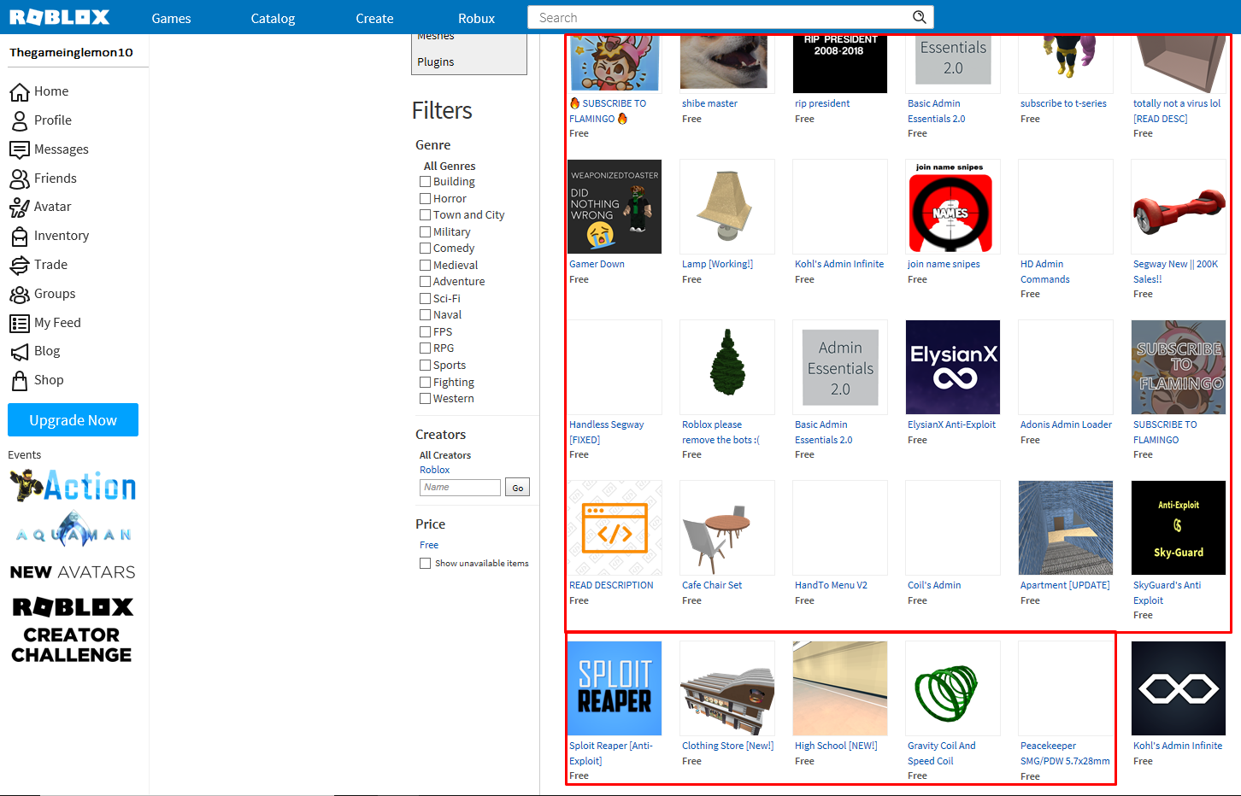Open the ElysianX Anti-Exploit thumbnail
This screenshot has height=796, width=1241.
tap(953, 367)
